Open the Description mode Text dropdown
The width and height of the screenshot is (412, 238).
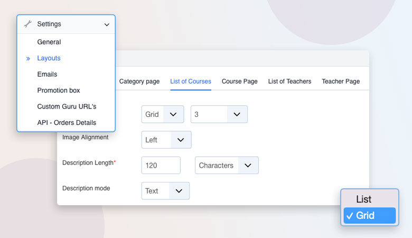click(x=165, y=190)
